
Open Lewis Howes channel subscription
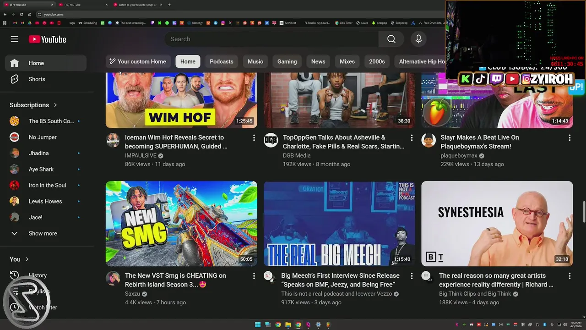pyautogui.click(x=46, y=201)
